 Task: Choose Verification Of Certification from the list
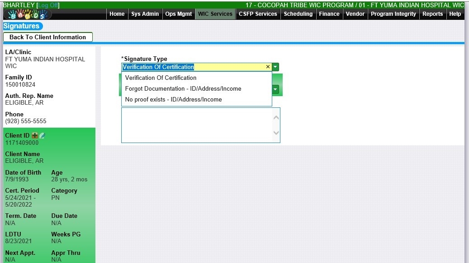[161, 78]
